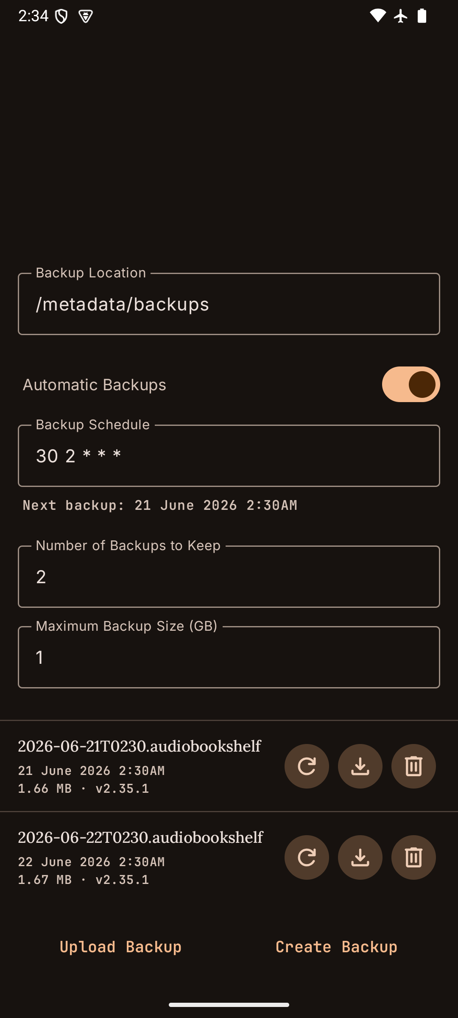The height and width of the screenshot is (1018, 458).
Task: Download the 2026-06-21T0230 backup file
Action: coord(360,766)
